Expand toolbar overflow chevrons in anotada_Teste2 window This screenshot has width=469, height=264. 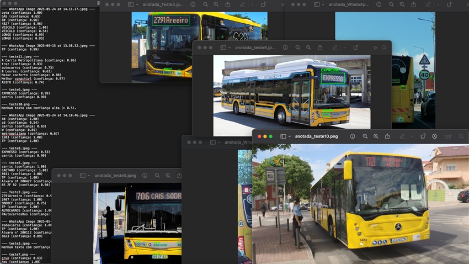283,4
